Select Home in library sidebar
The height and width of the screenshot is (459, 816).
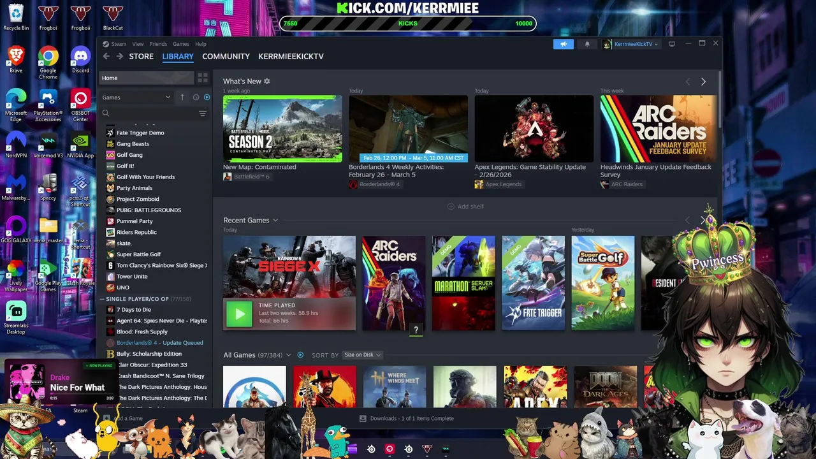point(146,78)
